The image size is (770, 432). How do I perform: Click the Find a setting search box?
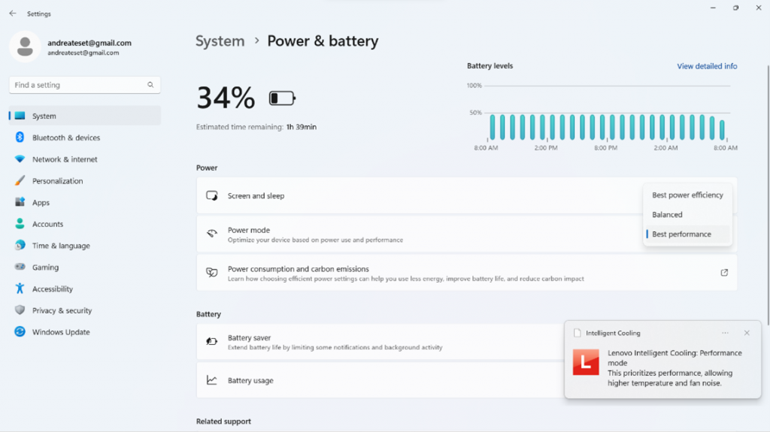79,85
